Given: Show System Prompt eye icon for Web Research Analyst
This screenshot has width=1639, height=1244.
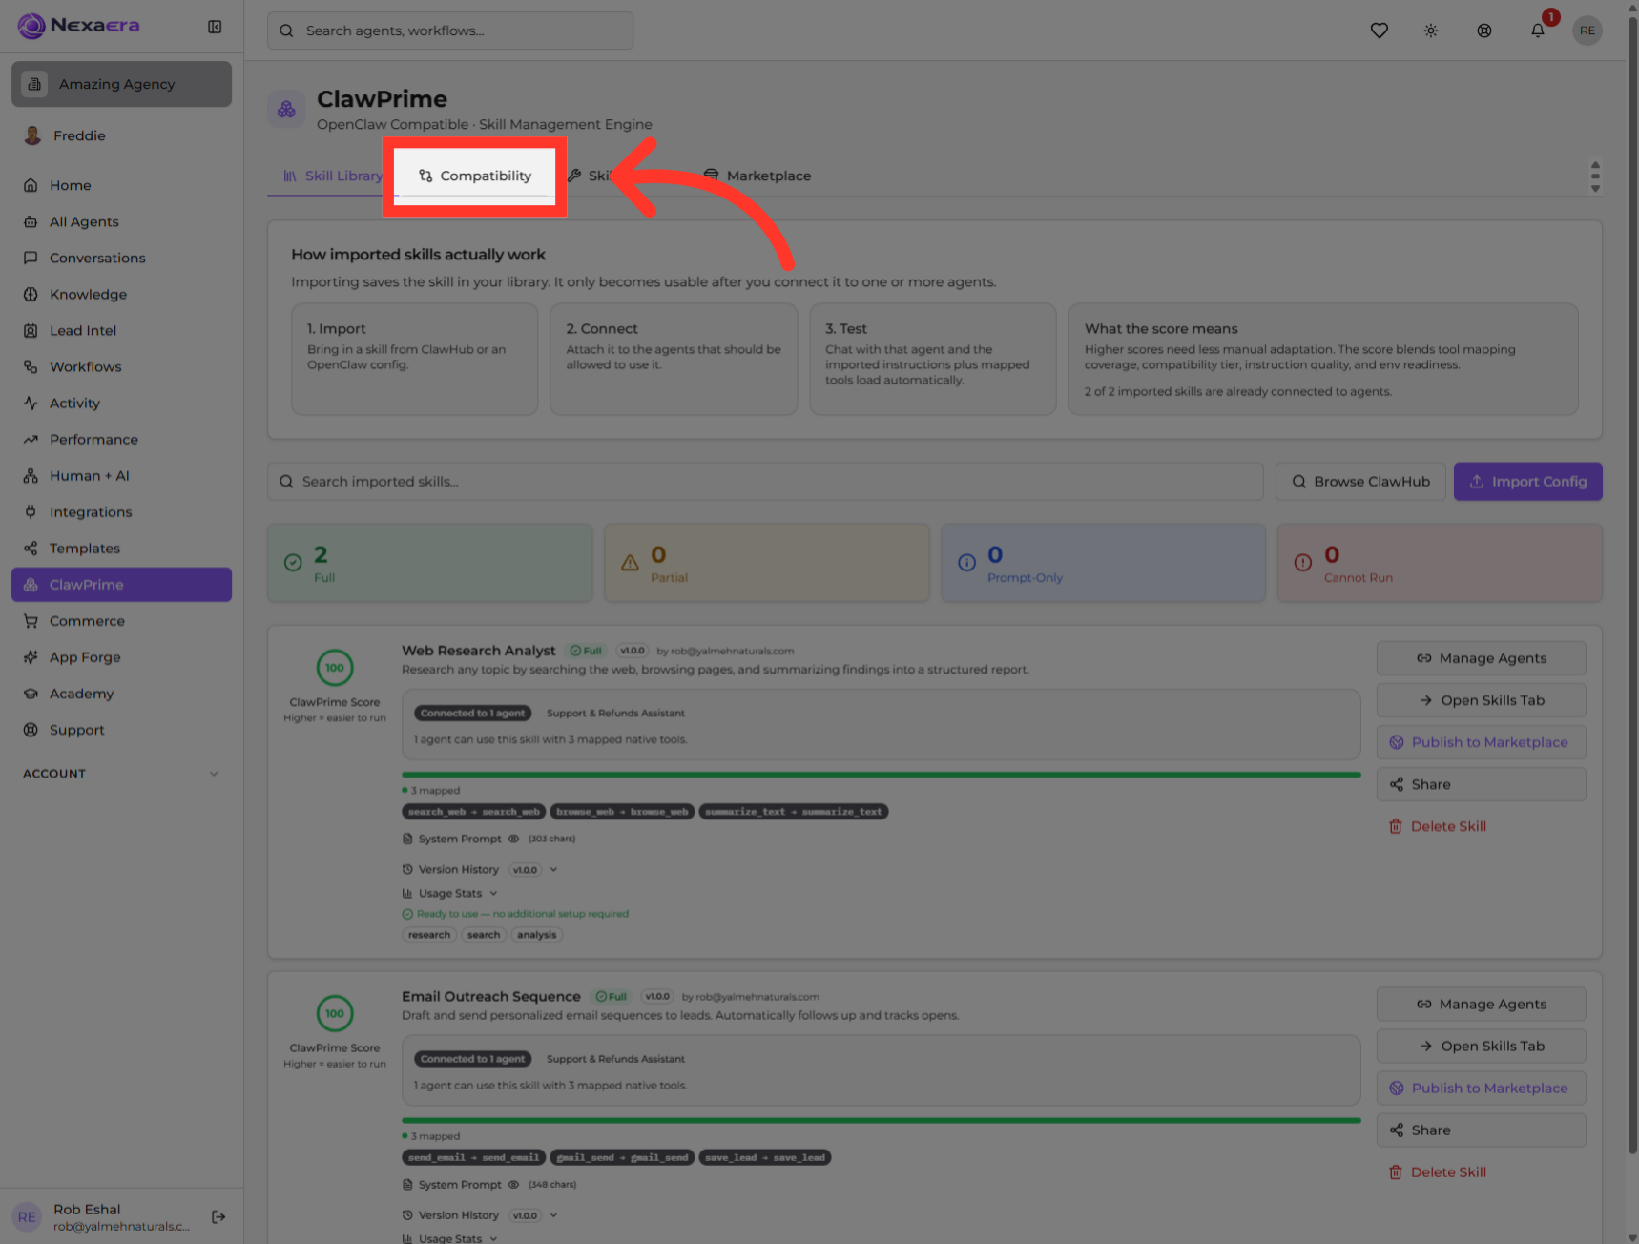Looking at the screenshot, I should tap(513, 839).
